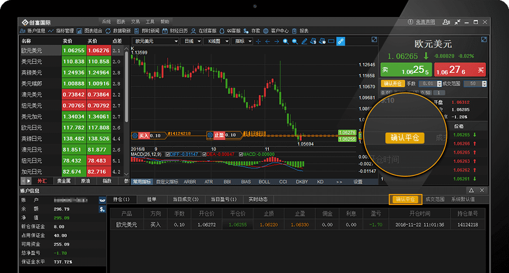Open QQ客服 support
The width and height of the screenshot is (509, 273).
tap(230, 31)
